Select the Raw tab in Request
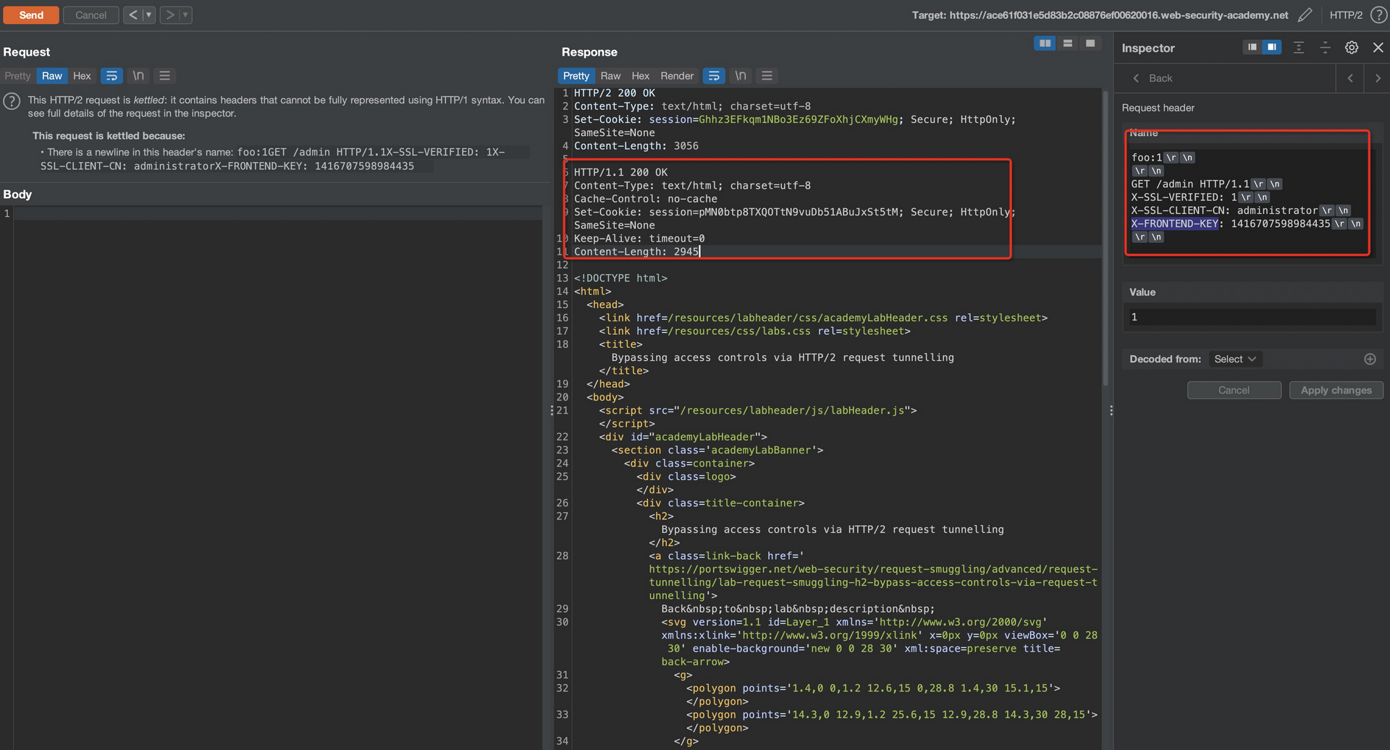This screenshot has height=750, width=1390. (52, 76)
